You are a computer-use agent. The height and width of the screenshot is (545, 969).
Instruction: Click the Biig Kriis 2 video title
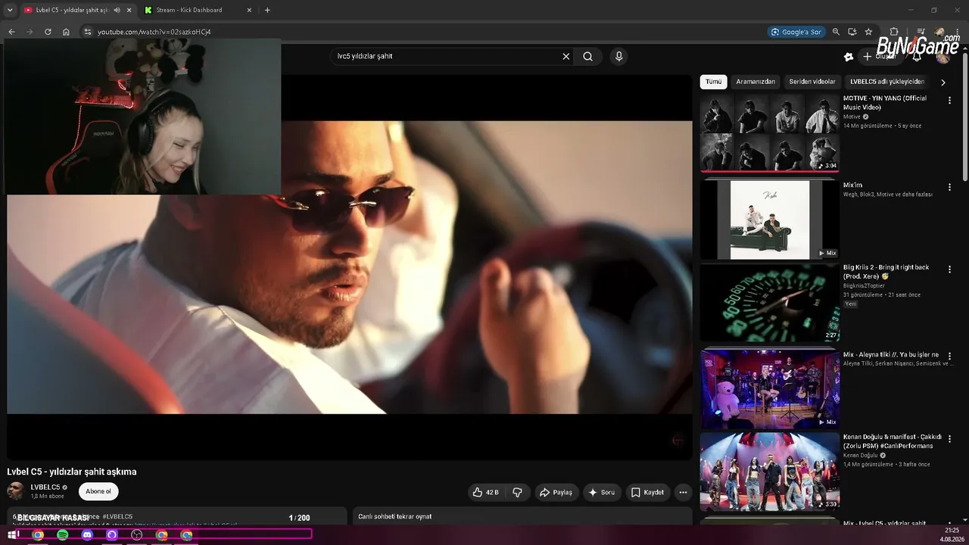pos(886,272)
